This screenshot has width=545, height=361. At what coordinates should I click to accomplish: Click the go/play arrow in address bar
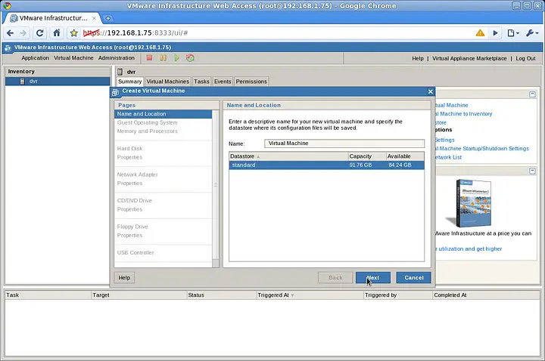tap(495, 33)
